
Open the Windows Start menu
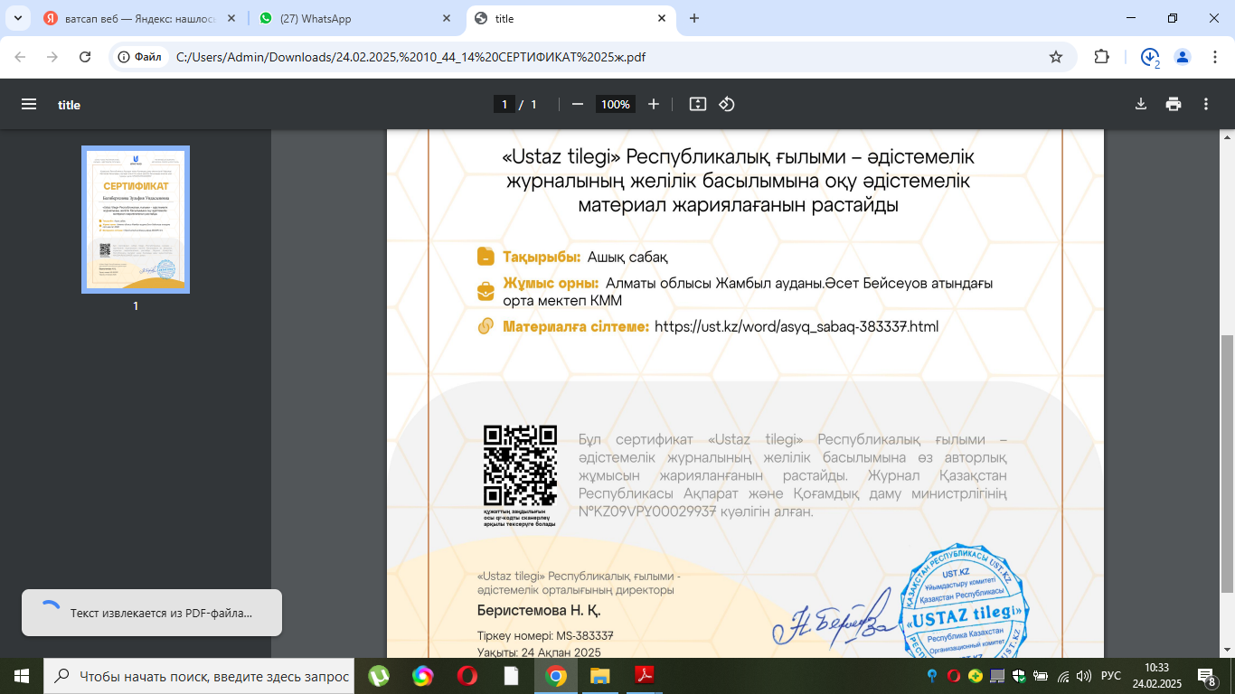[x=20, y=676]
